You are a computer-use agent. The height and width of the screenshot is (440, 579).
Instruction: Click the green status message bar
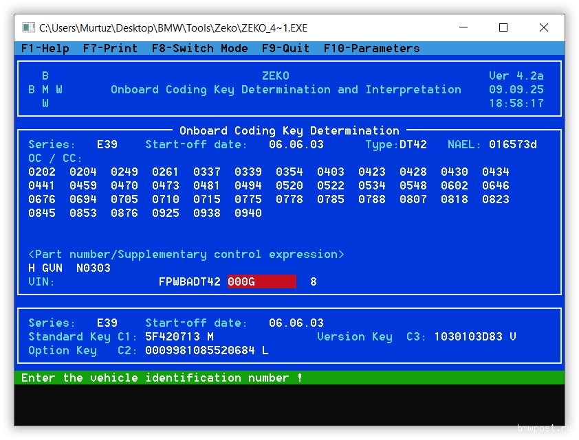click(289, 378)
